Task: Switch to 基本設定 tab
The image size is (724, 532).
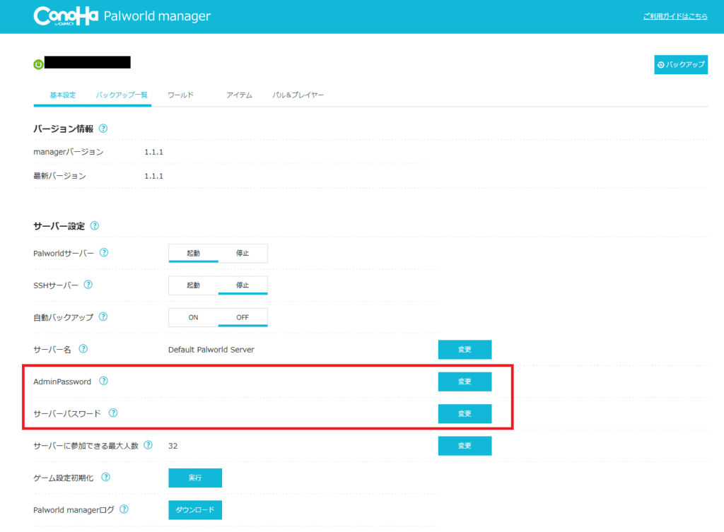Action: pyautogui.click(x=63, y=95)
